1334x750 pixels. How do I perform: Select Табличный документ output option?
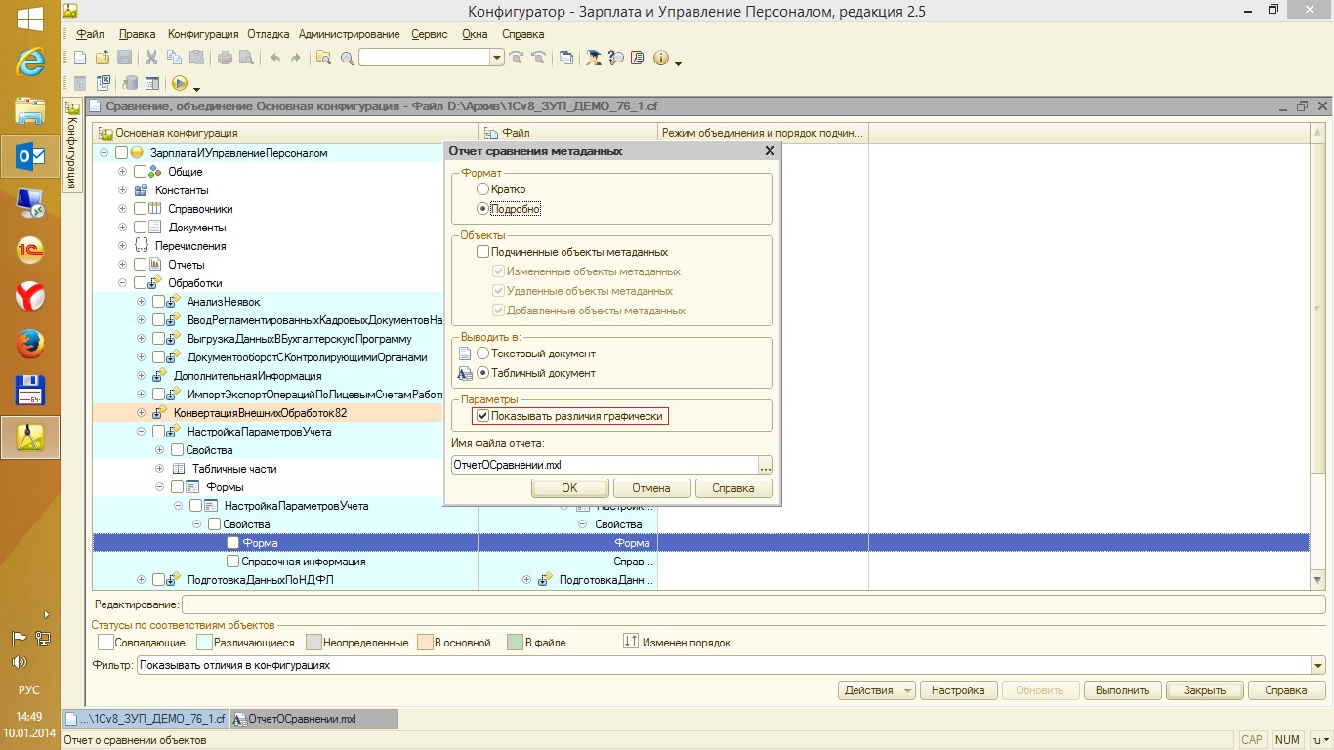pos(482,373)
